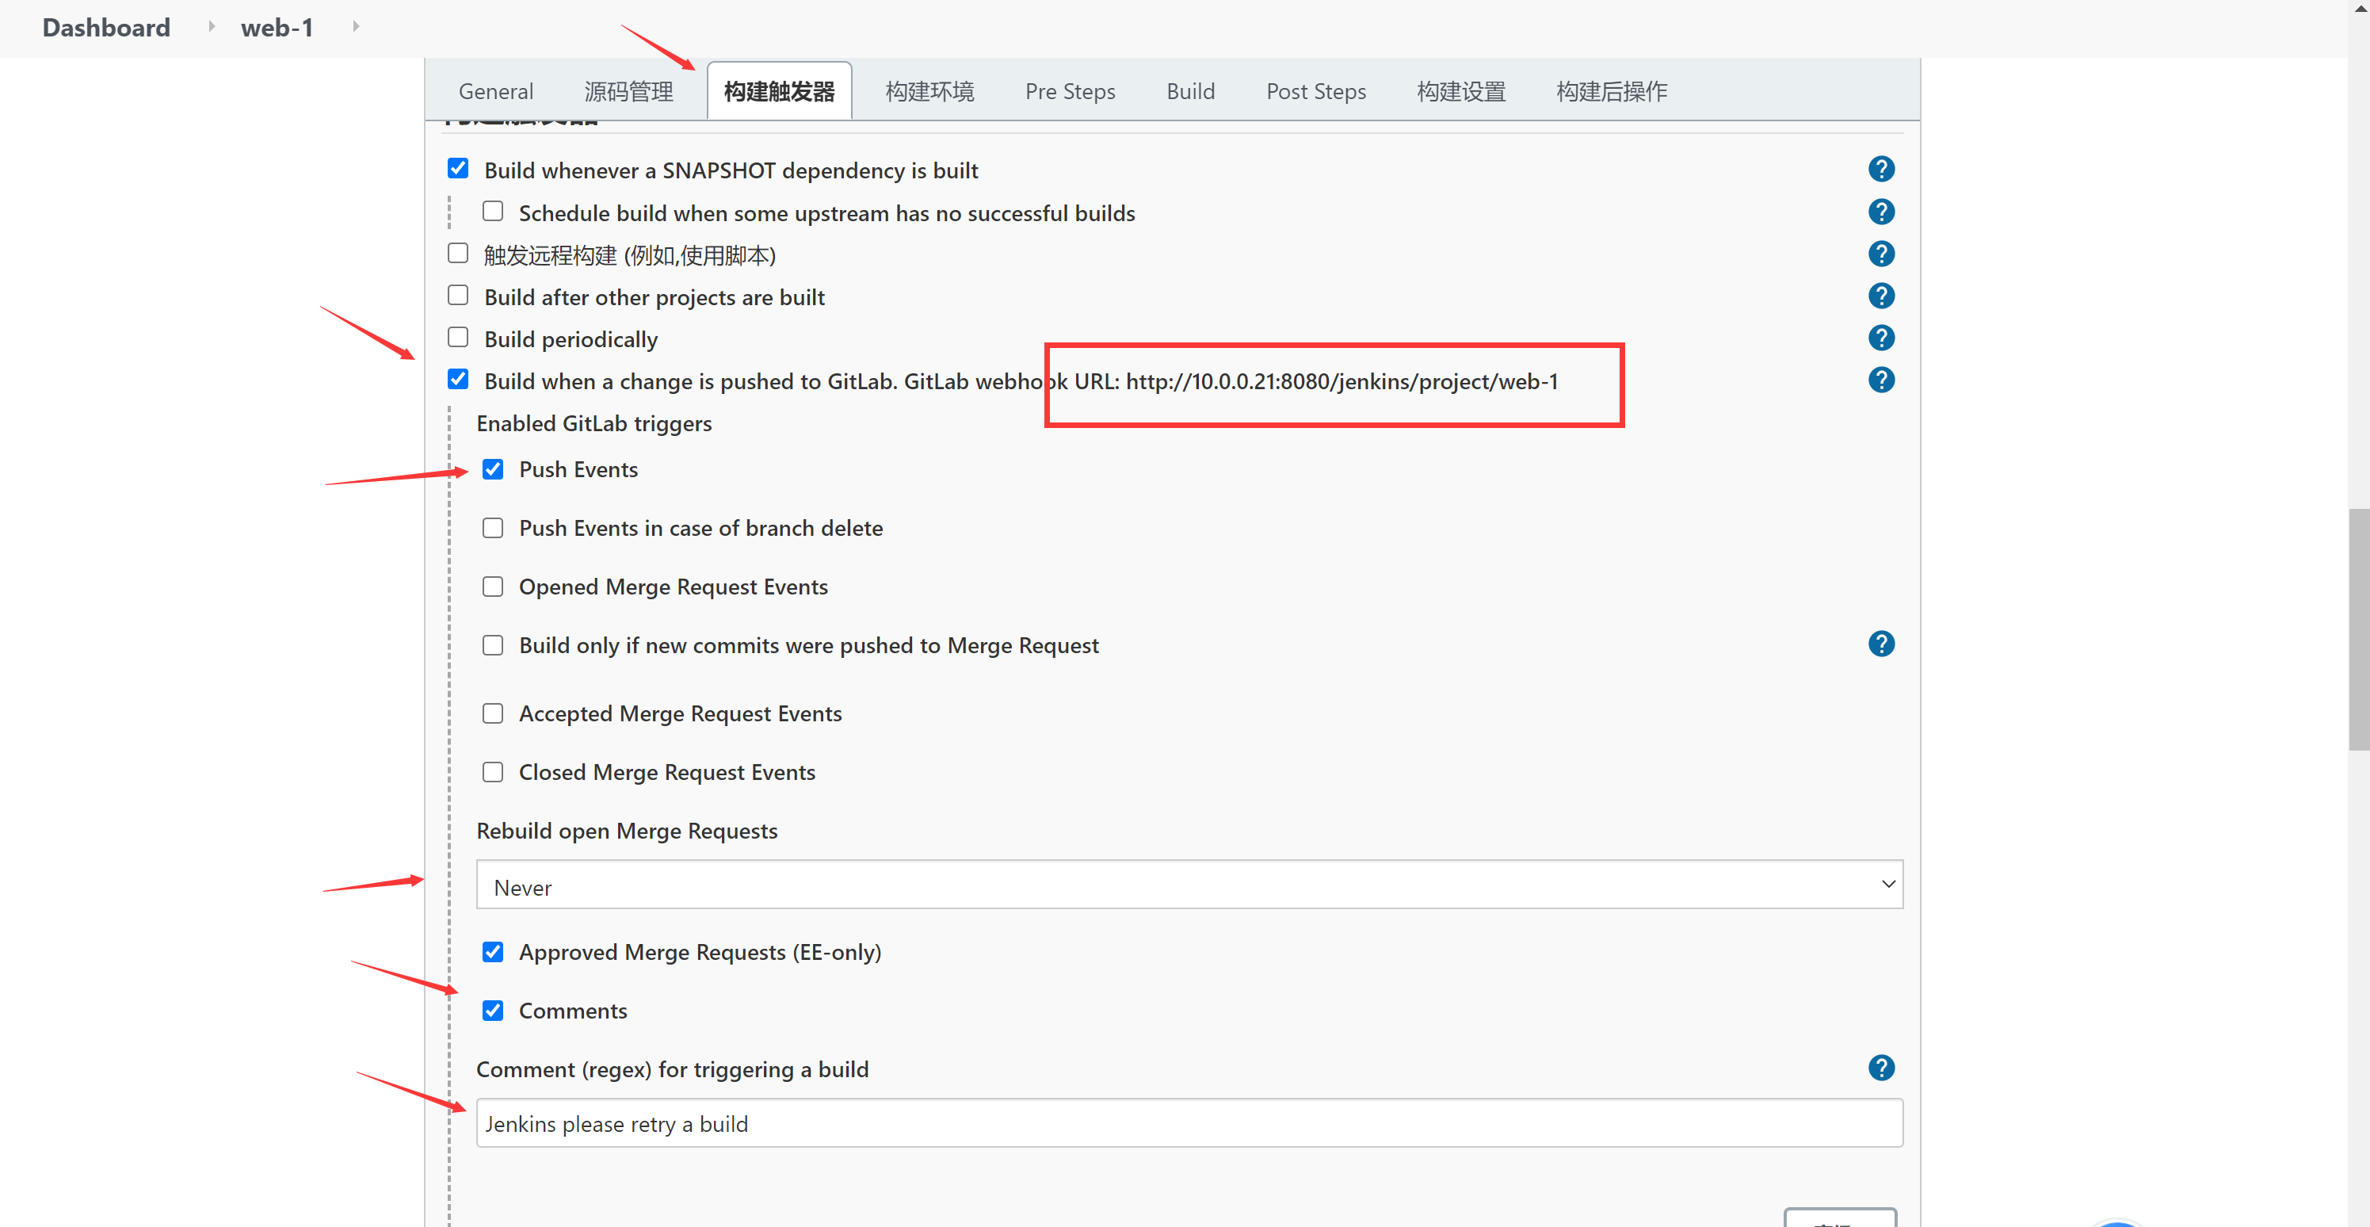This screenshot has width=2370, height=1227.
Task: Open help for Schedule build when upstream fails
Action: (1880, 212)
